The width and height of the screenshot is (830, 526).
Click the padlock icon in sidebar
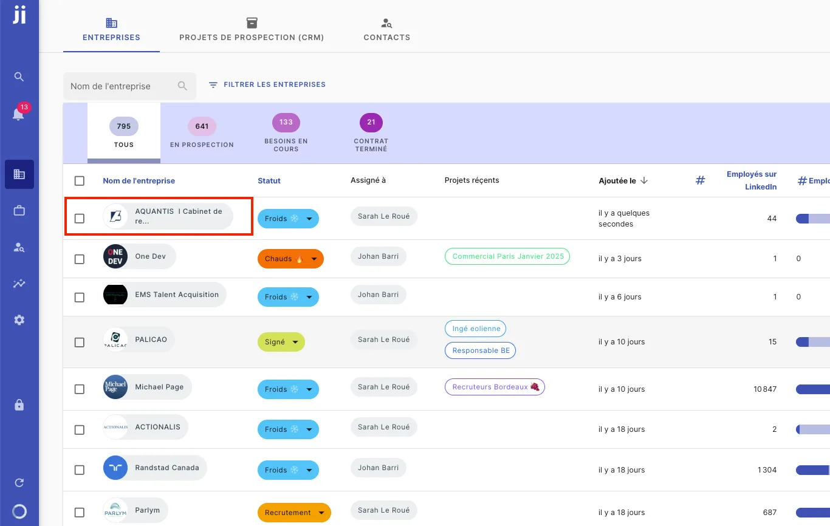[19, 405]
